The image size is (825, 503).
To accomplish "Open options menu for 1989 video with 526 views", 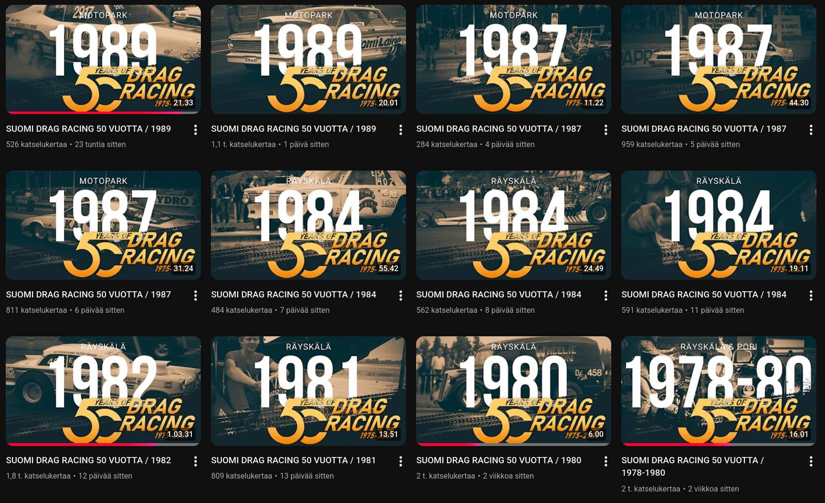I will 195,130.
